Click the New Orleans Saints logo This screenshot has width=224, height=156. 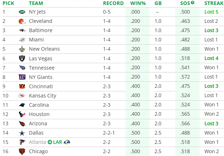(x=22, y=49)
